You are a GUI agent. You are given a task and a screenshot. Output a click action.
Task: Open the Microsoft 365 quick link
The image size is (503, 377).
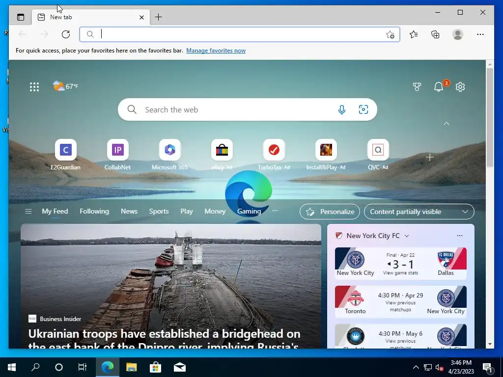[169, 155]
